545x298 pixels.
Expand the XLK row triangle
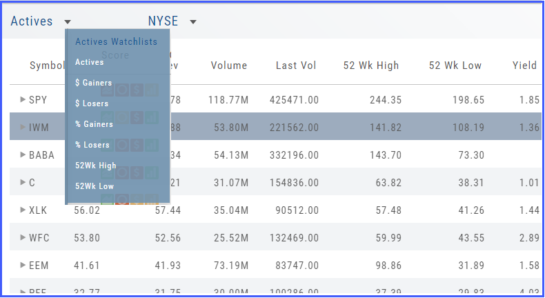[23, 210]
